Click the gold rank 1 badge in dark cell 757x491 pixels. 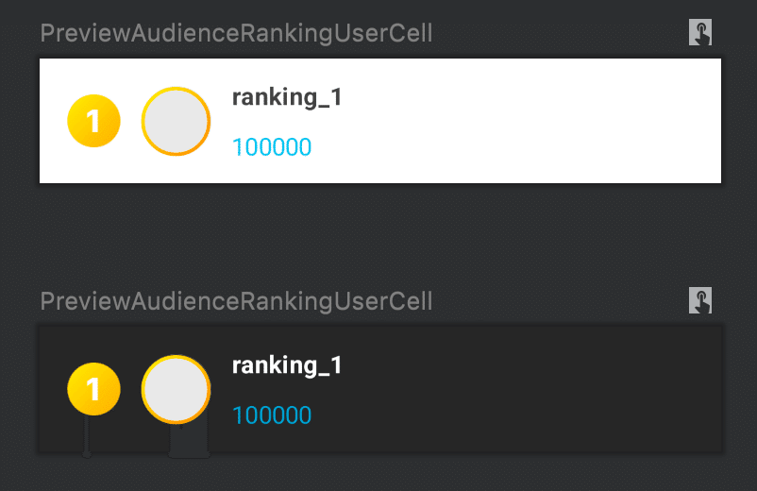click(93, 389)
